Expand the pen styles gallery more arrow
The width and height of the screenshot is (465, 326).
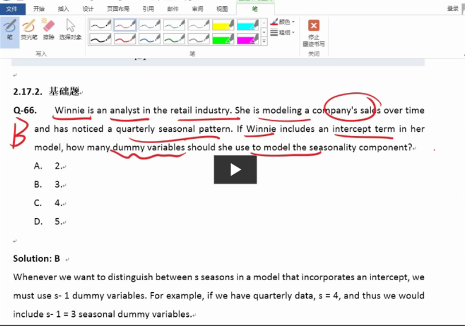point(264,41)
